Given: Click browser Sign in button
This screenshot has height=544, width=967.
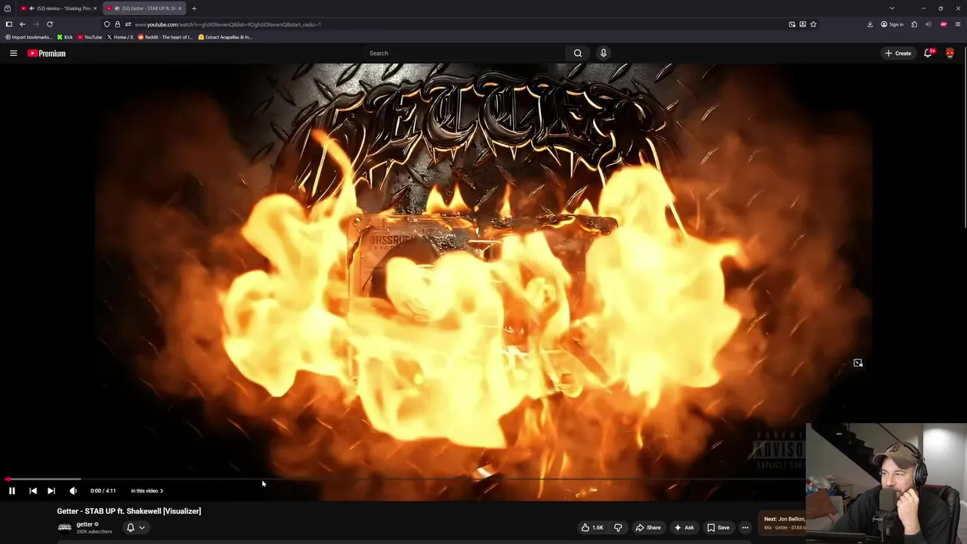Looking at the screenshot, I should (x=892, y=24).
